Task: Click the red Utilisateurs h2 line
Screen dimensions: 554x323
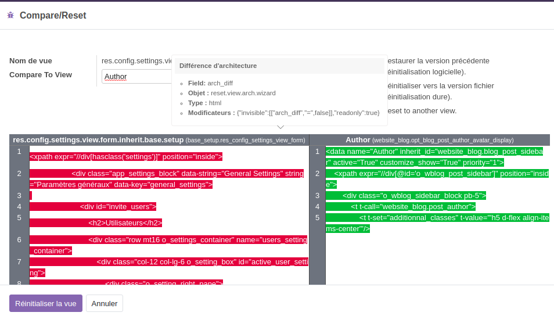Action: coord(125,223)
